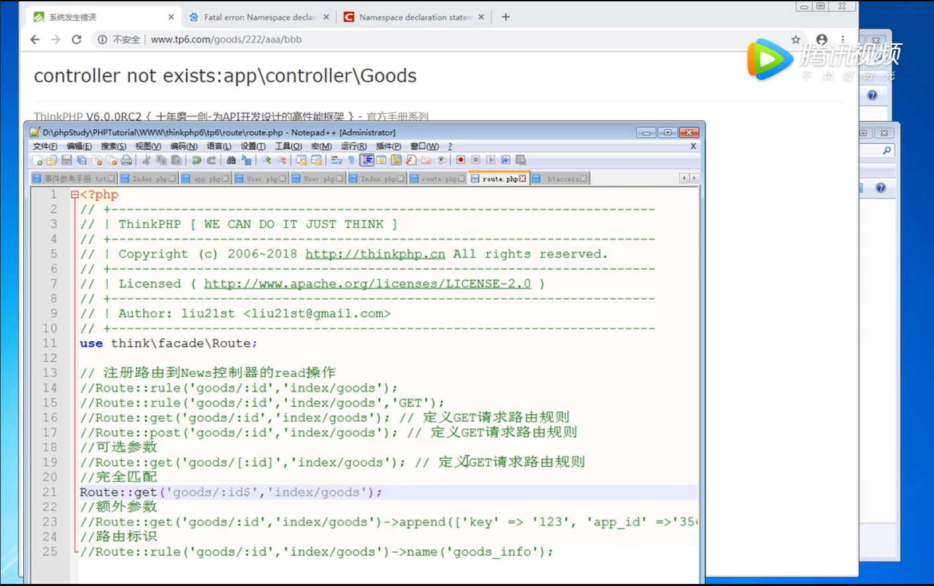
Task: Run macro multiple times
Action: coord(505,160)
